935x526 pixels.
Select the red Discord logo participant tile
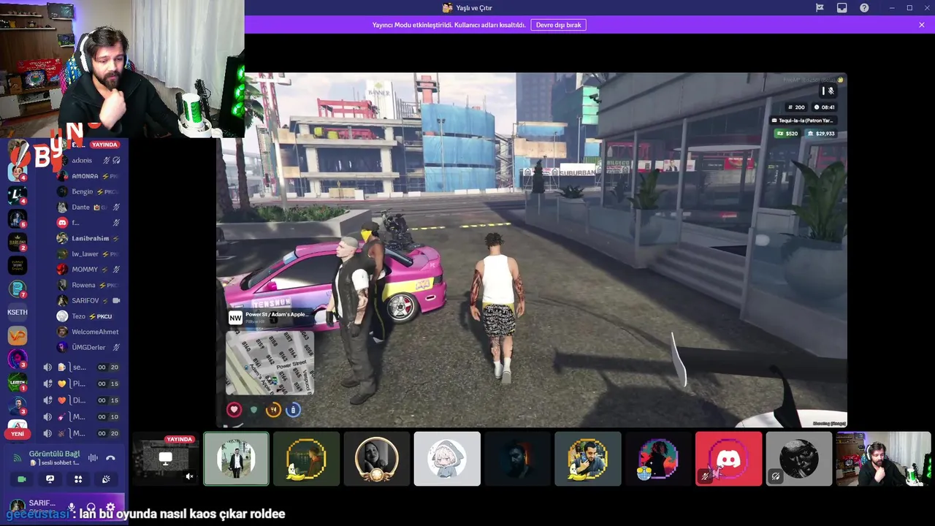pos(728,459)
